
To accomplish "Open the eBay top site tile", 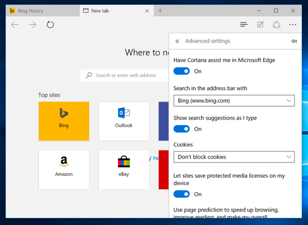I will coord(124,170).
